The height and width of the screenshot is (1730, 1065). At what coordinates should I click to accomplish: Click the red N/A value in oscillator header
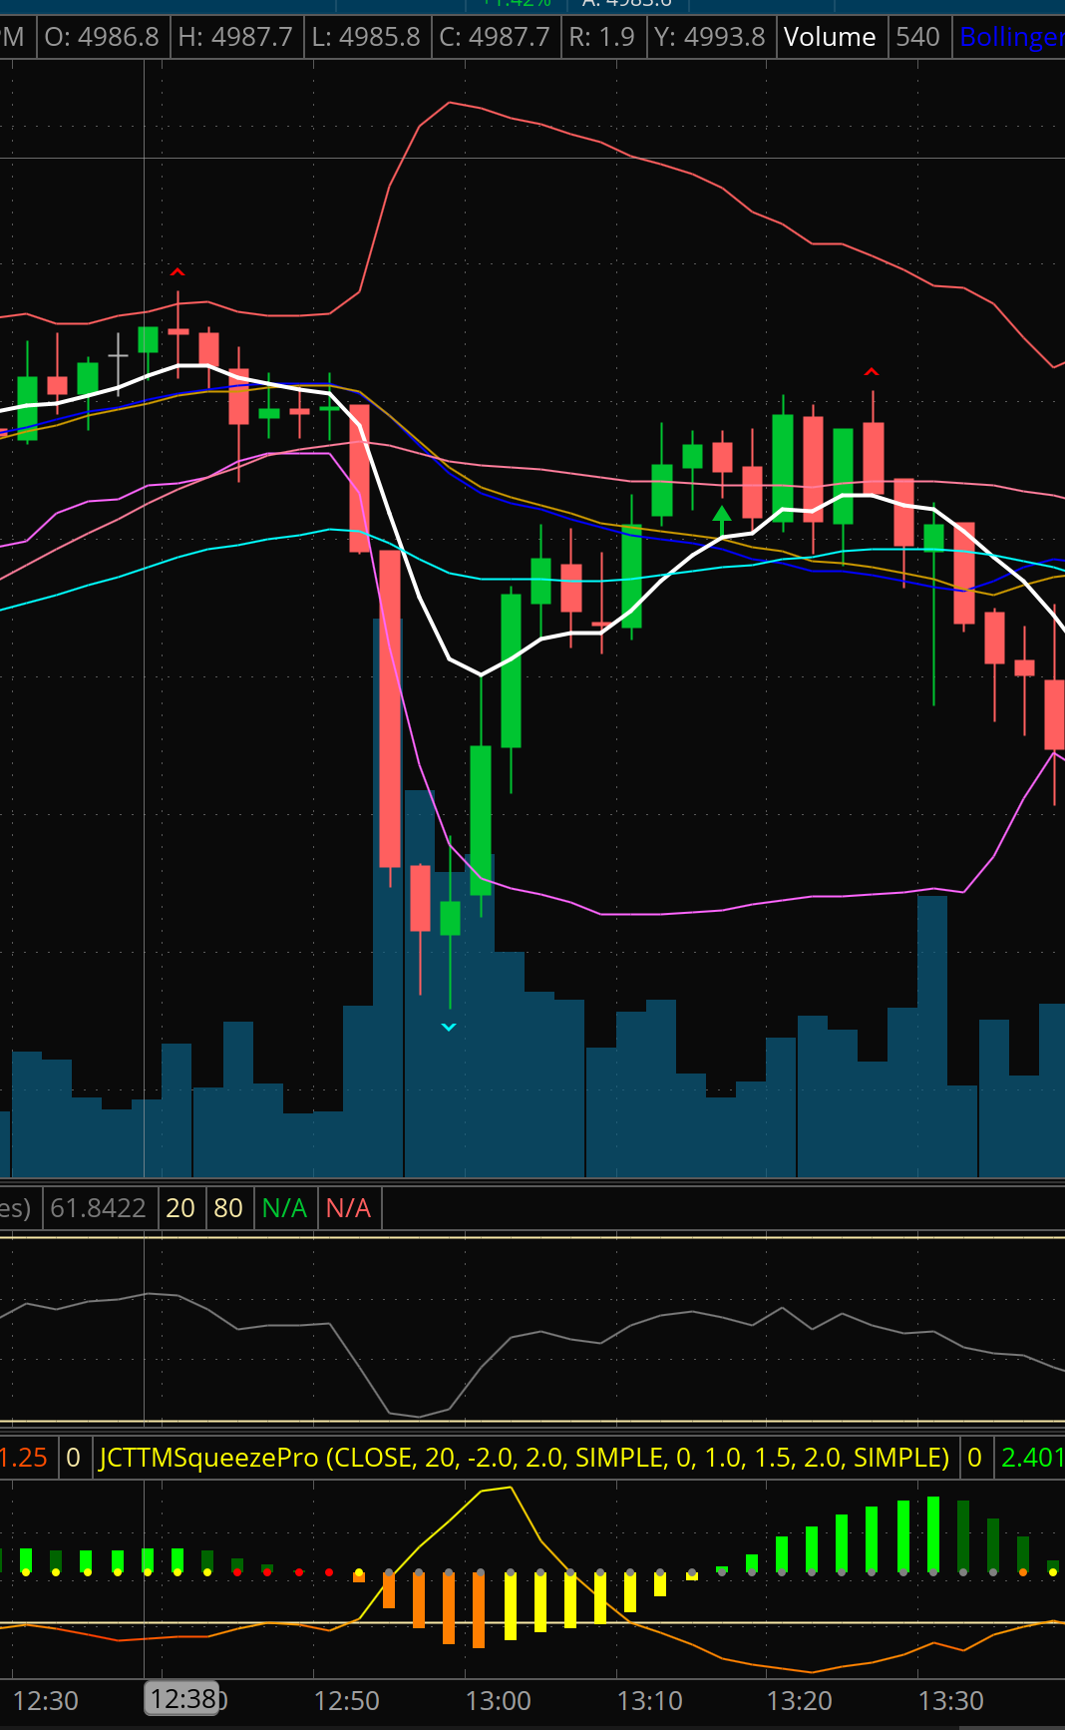click(x=348, y=1208)
